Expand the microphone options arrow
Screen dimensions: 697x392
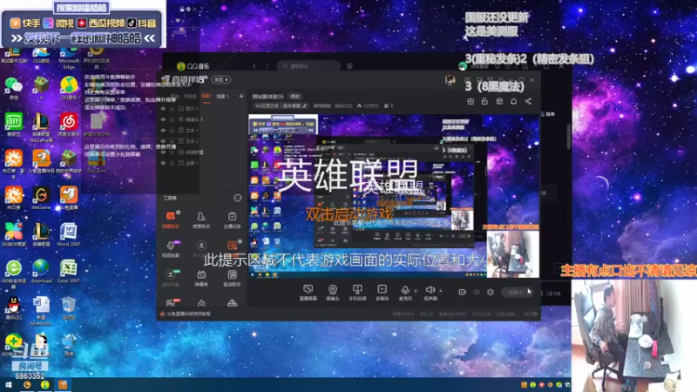pyautogui.click(x=416, y=291)
